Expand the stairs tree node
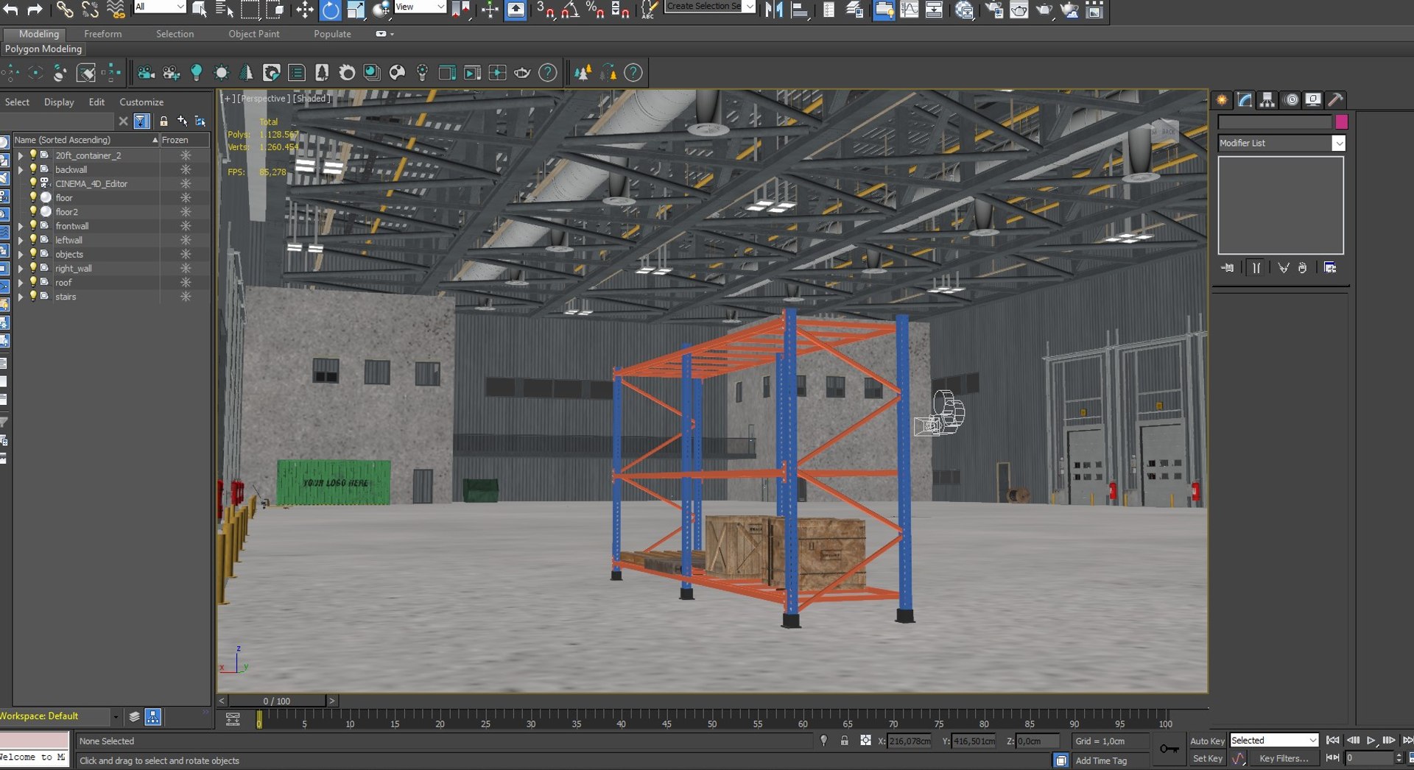Viewport: 1414px width, 770px height. point(21,297)
